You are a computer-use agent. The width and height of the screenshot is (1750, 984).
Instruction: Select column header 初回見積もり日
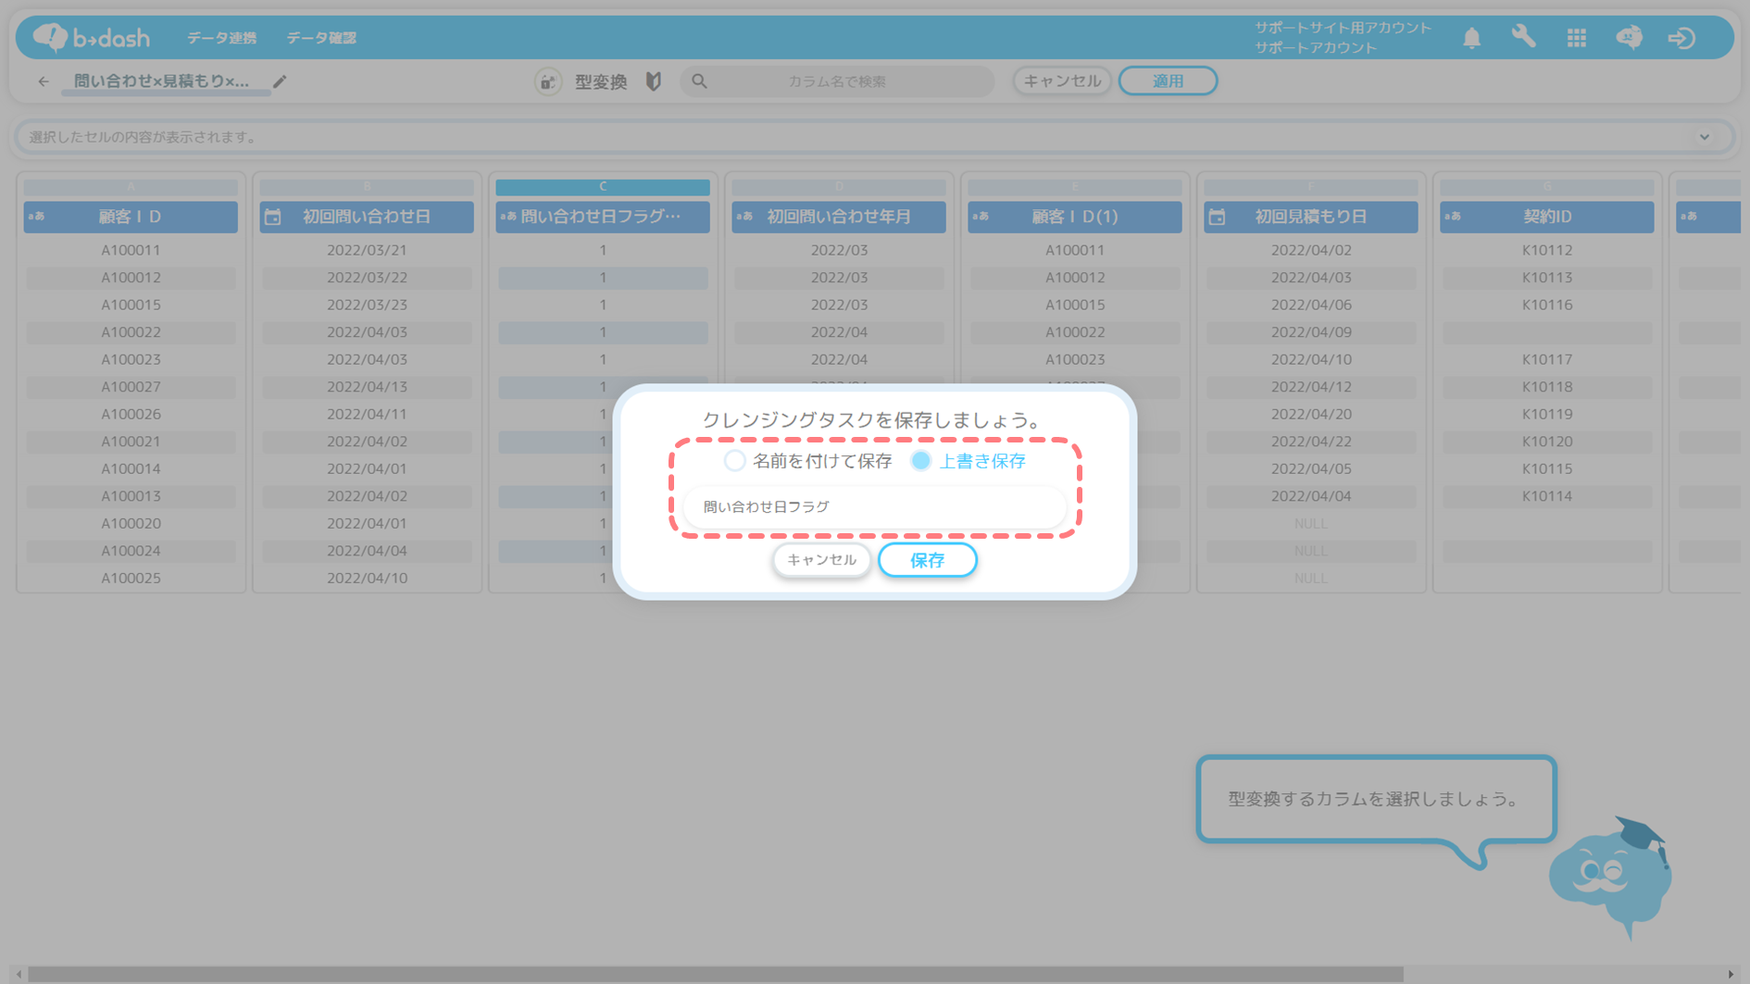point(1311,217)
